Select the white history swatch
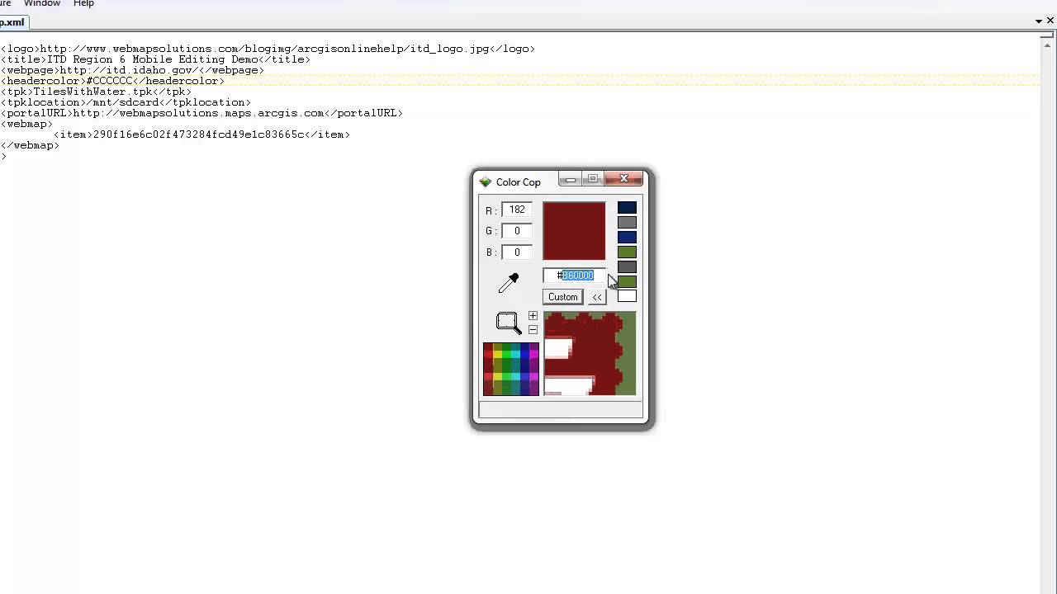The height and width of the screenshot is (594, 1057). pyautogui.click(x=628, y=297)
